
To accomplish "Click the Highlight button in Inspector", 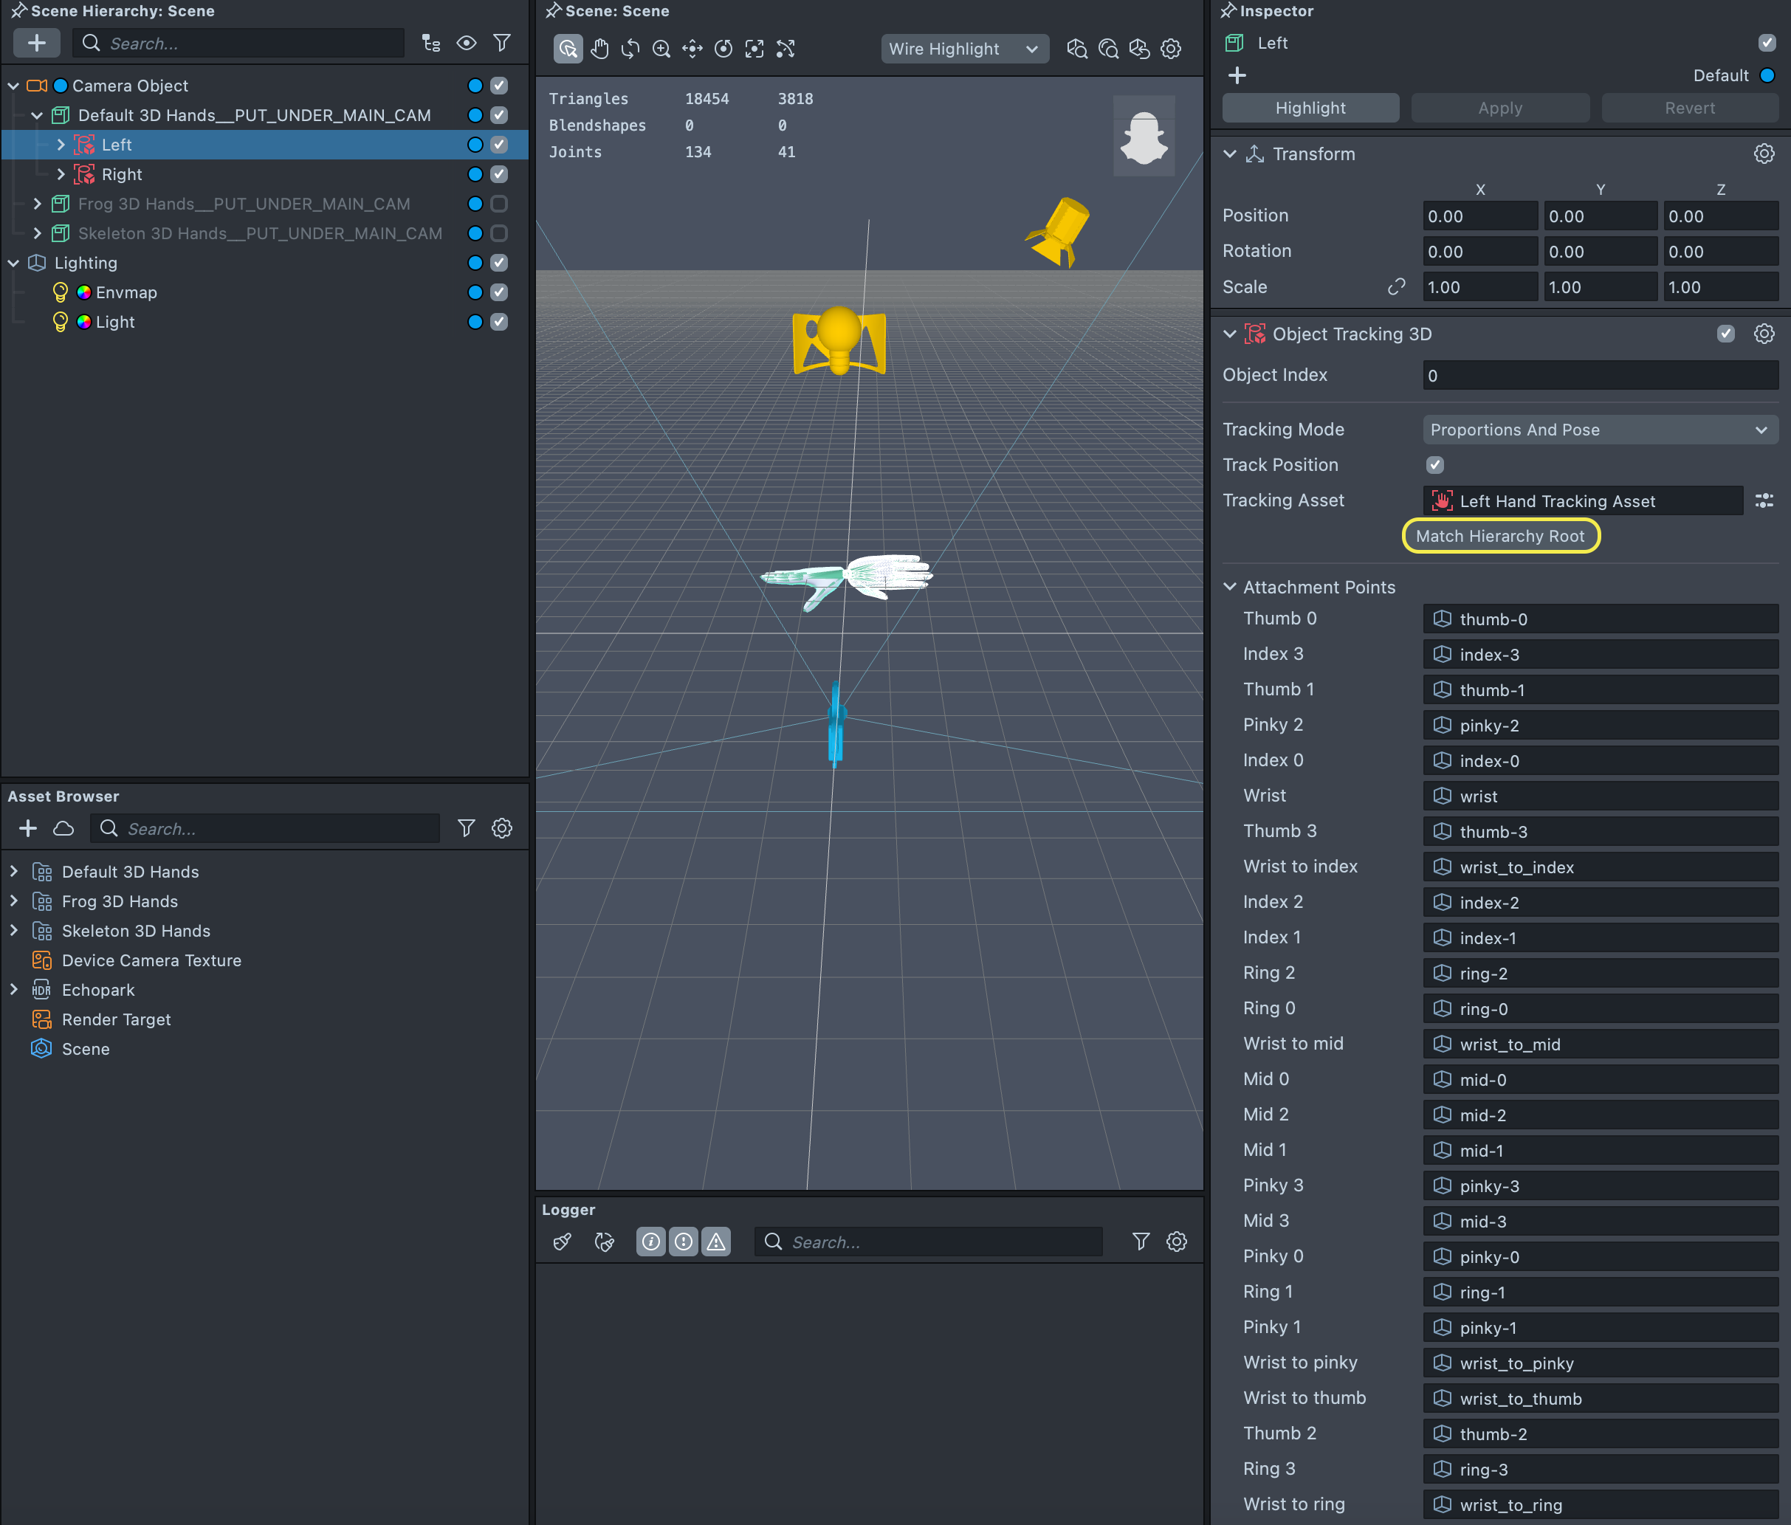I will coord(1310,108).
